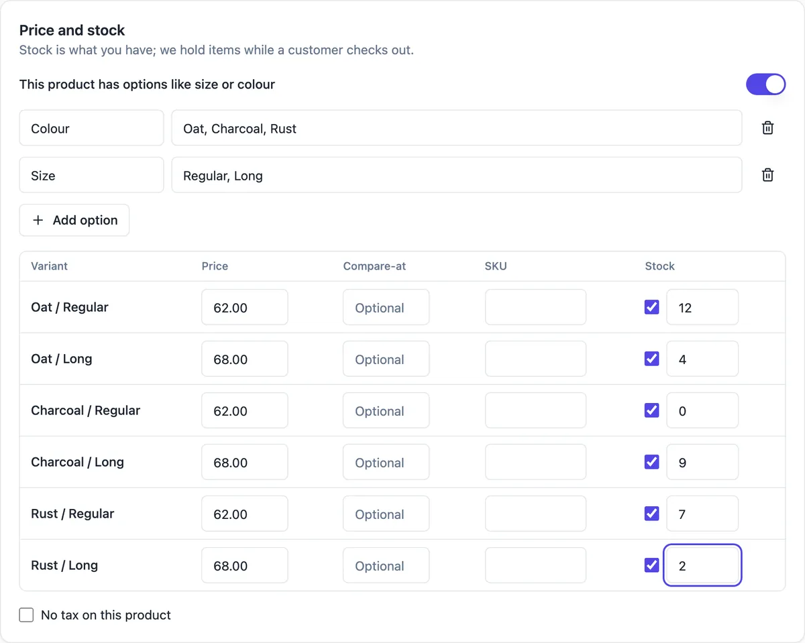The height and width of the screenshot is (643, 805).
Task: Focus the Charcoal / Long price field
Action: click(x=245, y=462)
